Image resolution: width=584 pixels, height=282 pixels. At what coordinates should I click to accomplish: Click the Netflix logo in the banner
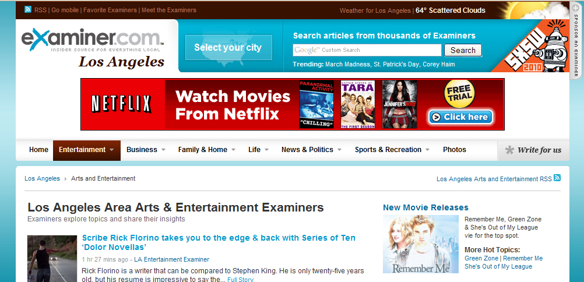point(121,104)
